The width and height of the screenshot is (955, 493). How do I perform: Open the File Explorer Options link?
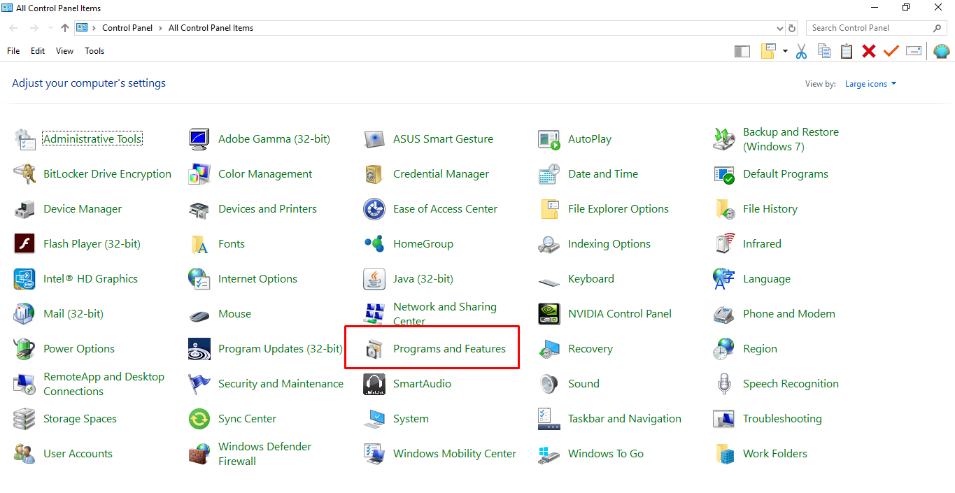pos(618,209)
